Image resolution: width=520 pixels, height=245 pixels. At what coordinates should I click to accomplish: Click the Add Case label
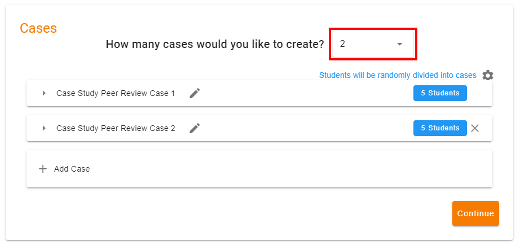coord(72,169)
